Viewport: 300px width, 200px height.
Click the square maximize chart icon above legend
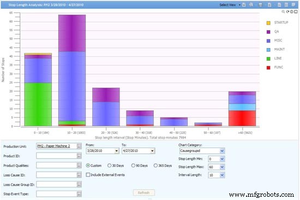pos(296,11)
